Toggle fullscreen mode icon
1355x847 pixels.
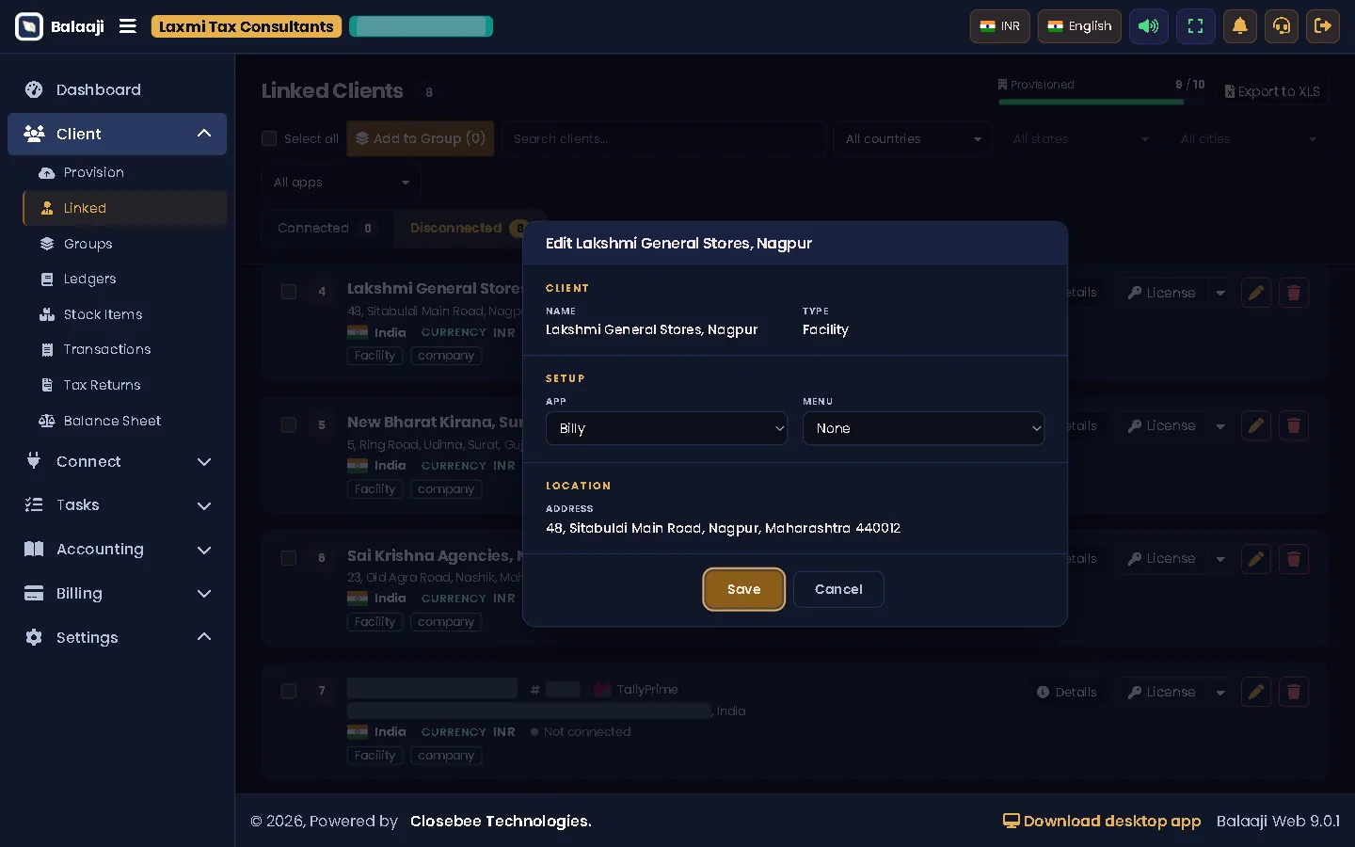pyautogui.click(x=1195, y=26)
